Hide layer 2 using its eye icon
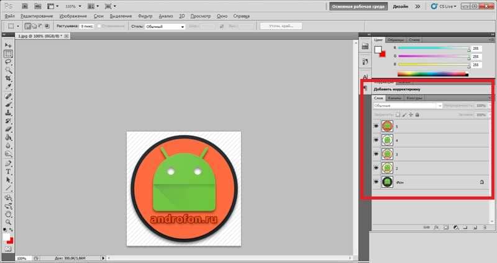497x263 pixels. [376, 168]
